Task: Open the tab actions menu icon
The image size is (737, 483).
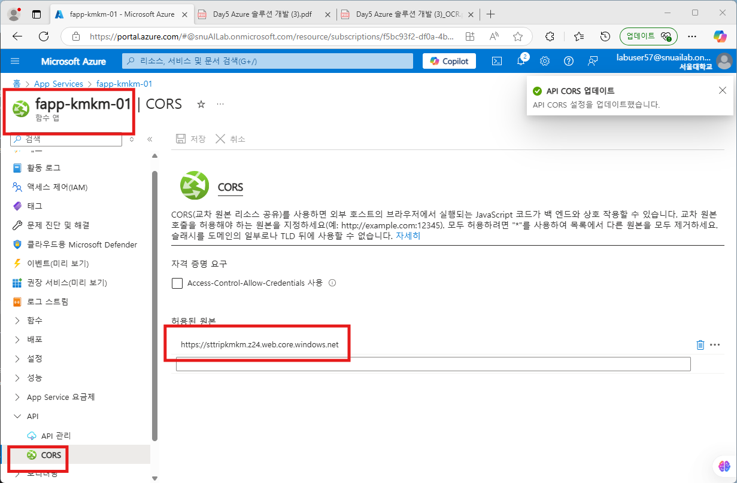Action: click(x=37, y=13)
